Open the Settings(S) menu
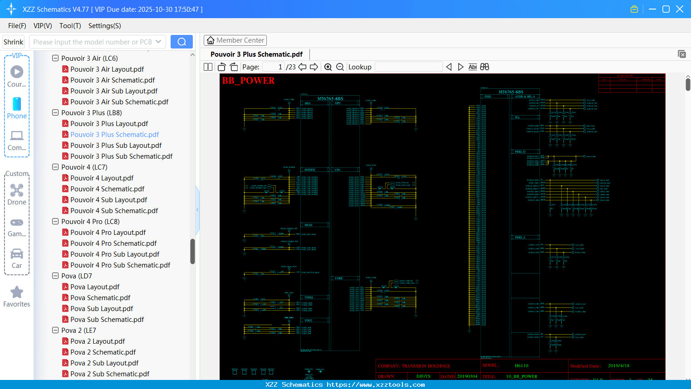 (104, 26)
